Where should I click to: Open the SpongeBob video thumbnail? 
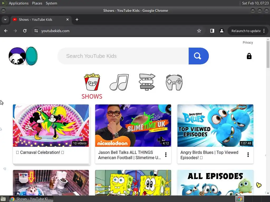pos(133,183)
